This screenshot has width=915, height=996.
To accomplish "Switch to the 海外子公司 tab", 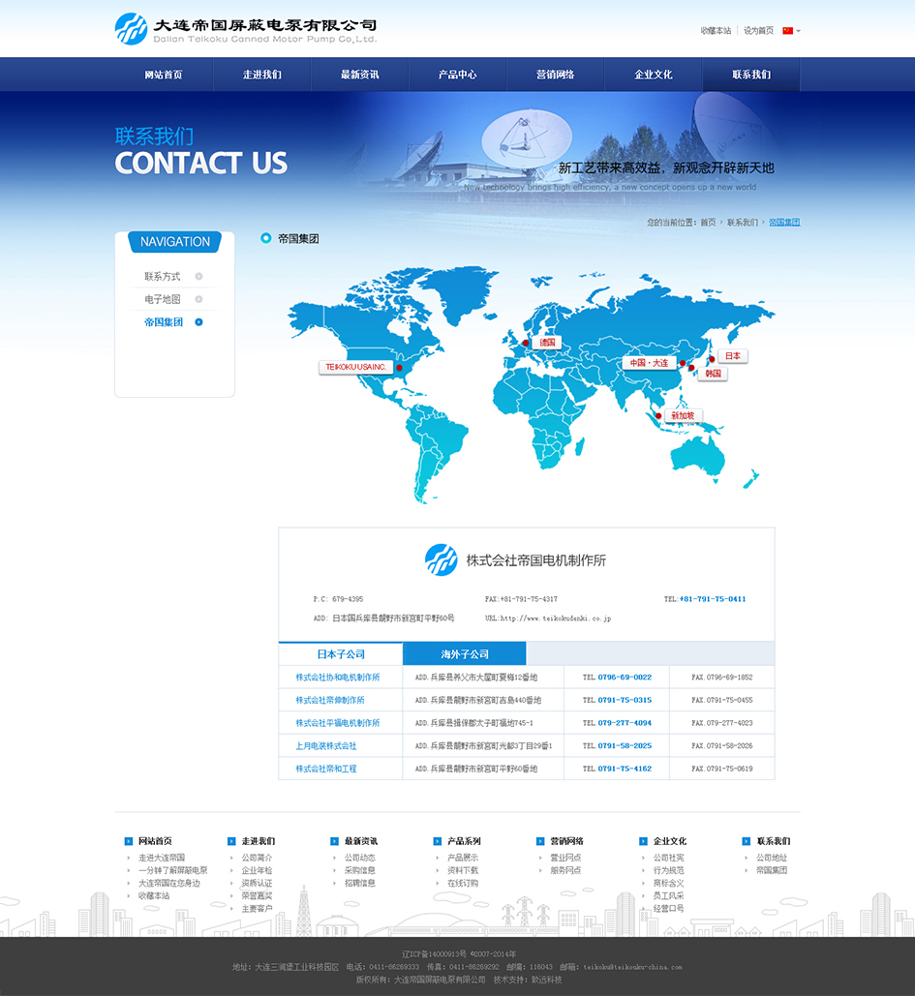I will pyautogui.click(x=465, y=654).
